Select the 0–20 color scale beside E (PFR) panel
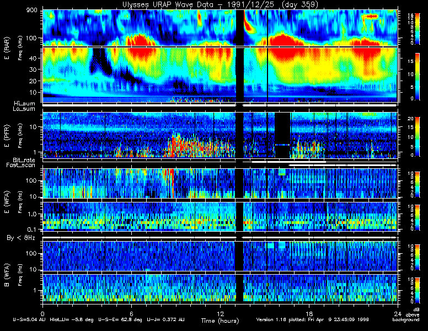 pos(418,137)
